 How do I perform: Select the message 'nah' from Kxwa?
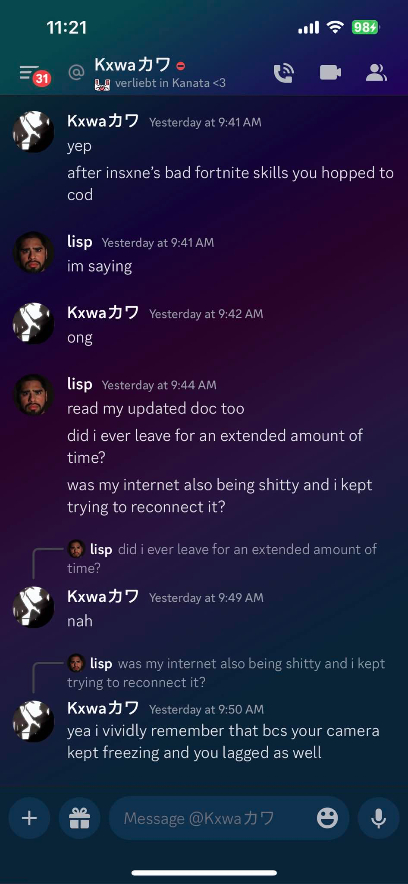click(x=80, y=621)
